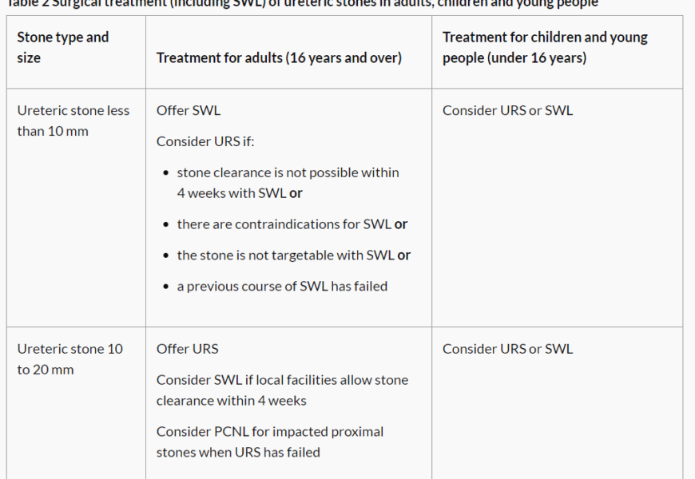Click the 'Consider PCNL for impacted proximal stones' paragraph
Screen dimensions: 695x479
coord(270,441)
